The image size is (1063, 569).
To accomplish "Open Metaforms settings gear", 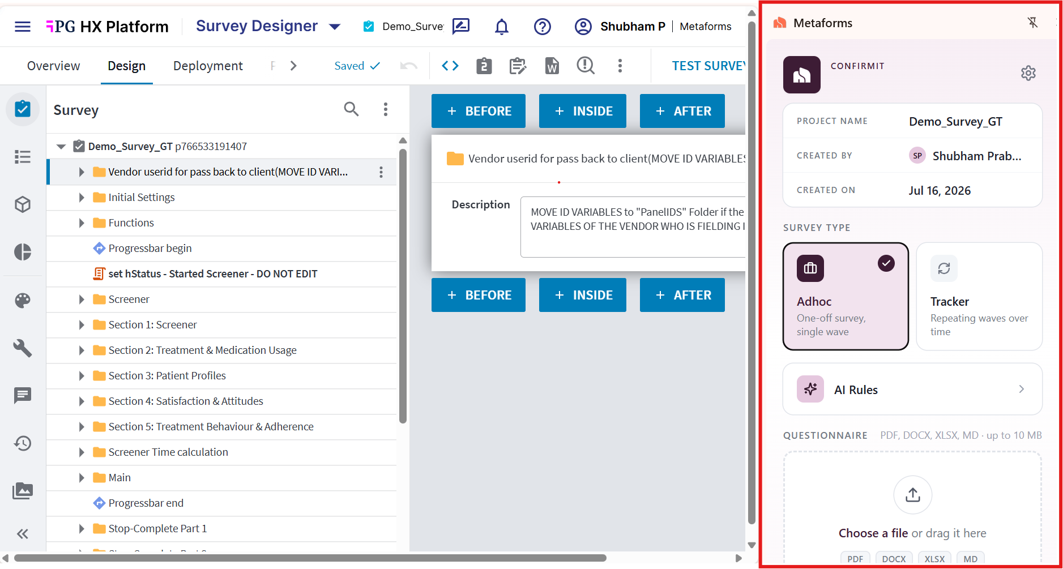I will [x=1028, y=73].
